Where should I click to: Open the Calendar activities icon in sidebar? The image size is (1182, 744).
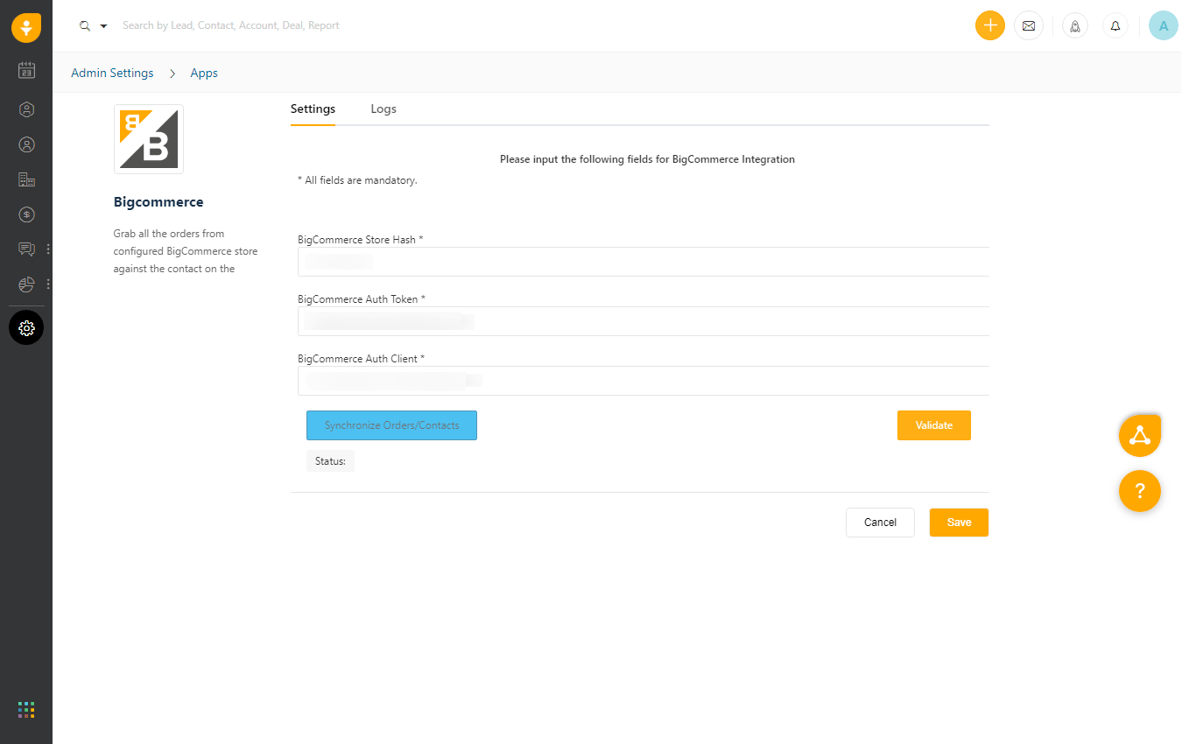pyautogui.click(x=26, y=69)
